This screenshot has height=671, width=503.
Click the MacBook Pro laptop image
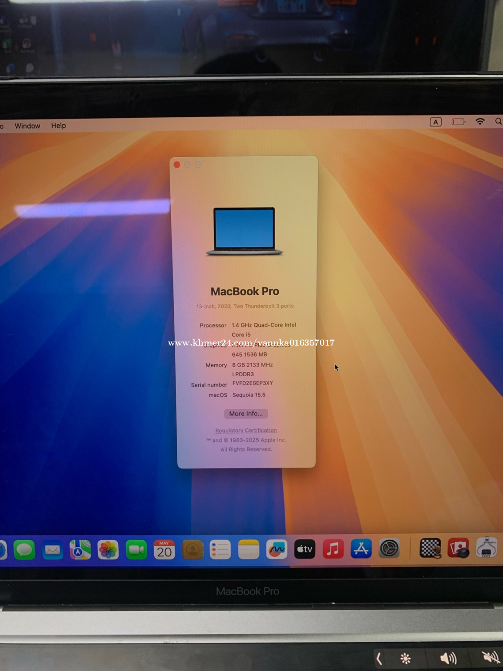[244, 231]
